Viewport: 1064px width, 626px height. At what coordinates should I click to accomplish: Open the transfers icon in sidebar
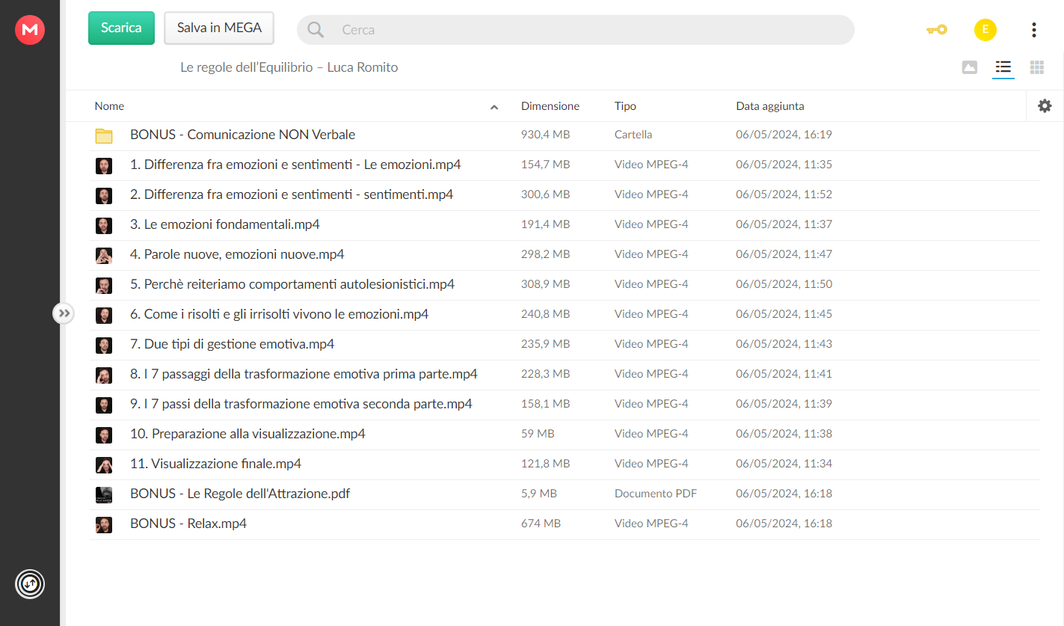click(30, 583)
